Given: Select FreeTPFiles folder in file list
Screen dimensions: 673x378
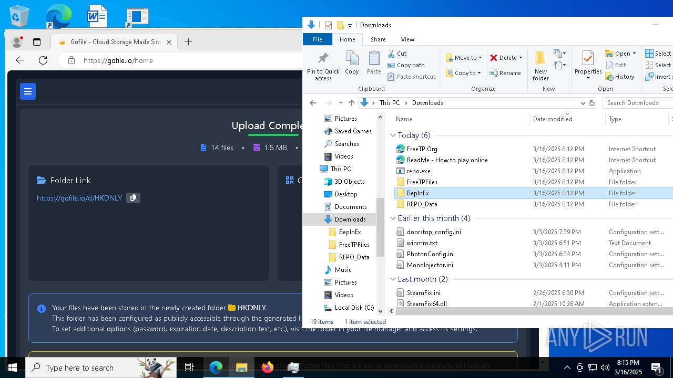Looking at the screenshot, I should (x=422, y=182).
